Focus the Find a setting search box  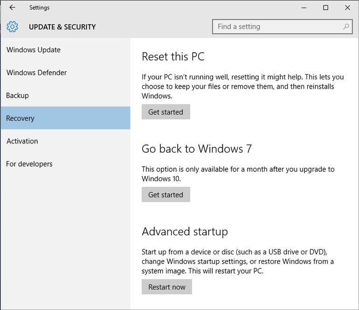[277, 27]
